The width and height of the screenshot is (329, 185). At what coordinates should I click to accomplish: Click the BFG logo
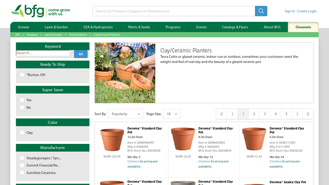41,11
